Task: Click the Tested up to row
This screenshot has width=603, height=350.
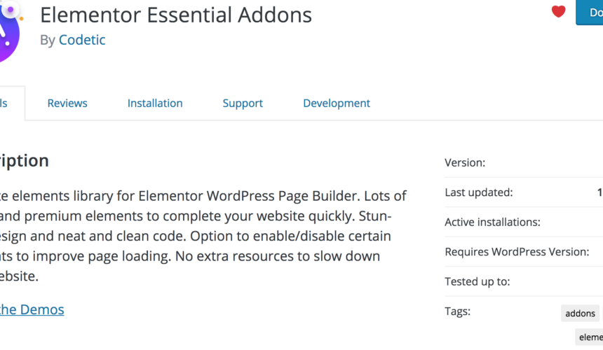Action: point(524,281)
